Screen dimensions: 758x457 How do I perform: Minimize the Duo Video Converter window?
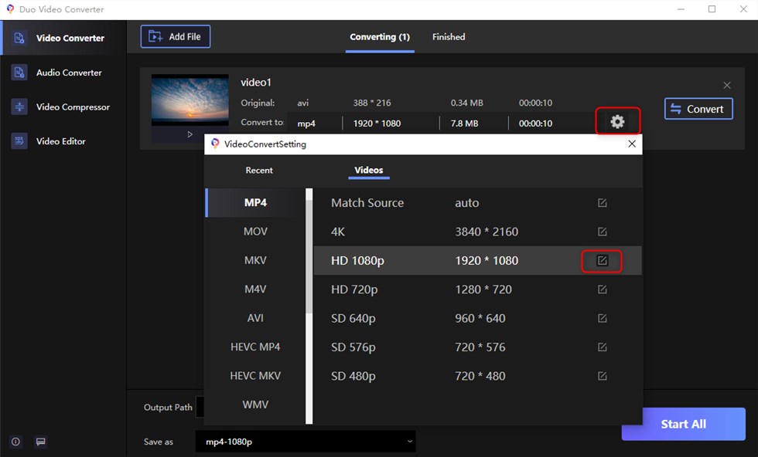click(x=681, y=9)
